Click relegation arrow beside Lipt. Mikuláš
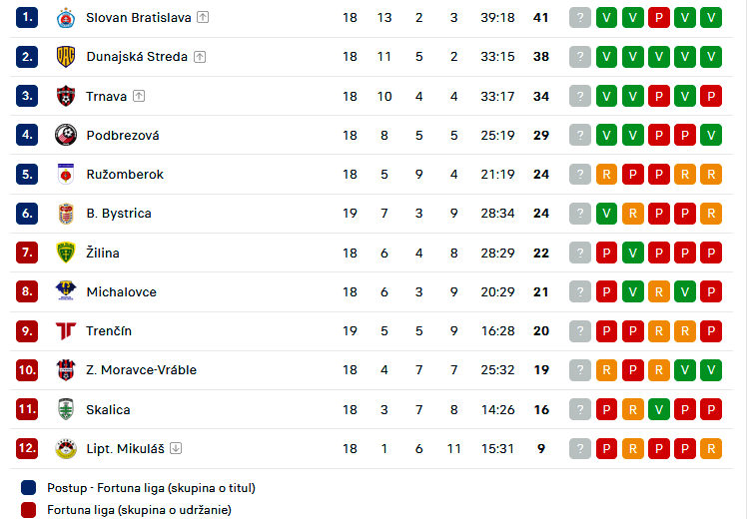Image resolution: width=747 pixels, height=519 pixels. [x=176, y=448]
